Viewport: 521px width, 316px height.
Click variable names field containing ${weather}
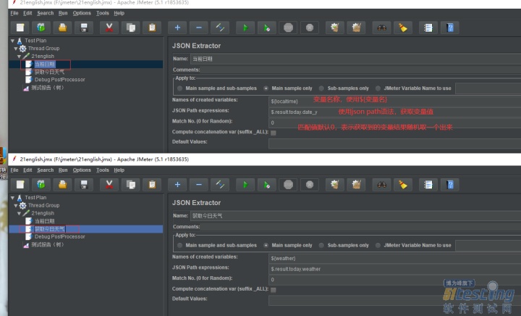tap(395, 259)
